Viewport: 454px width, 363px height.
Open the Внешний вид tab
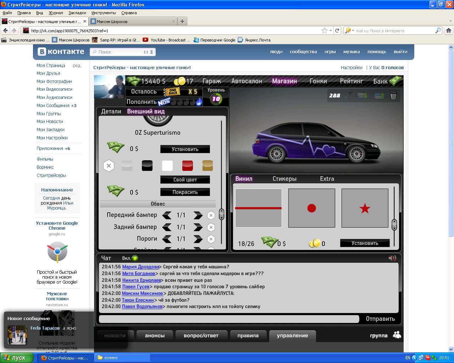[x=146, y=111]
